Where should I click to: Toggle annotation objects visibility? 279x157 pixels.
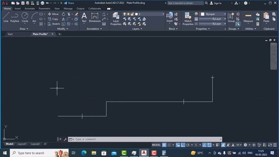click(x=223, y=145)
